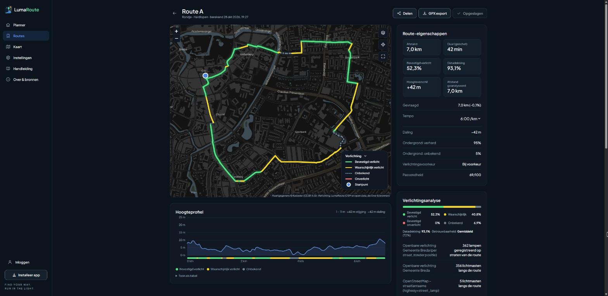Click the Routes bookmark icon
Screen dimensions: 608x296
point(8,36)
